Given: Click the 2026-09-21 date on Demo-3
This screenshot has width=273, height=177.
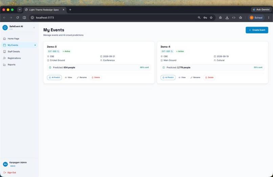Looking at the screenshot, I should point(109,57).
